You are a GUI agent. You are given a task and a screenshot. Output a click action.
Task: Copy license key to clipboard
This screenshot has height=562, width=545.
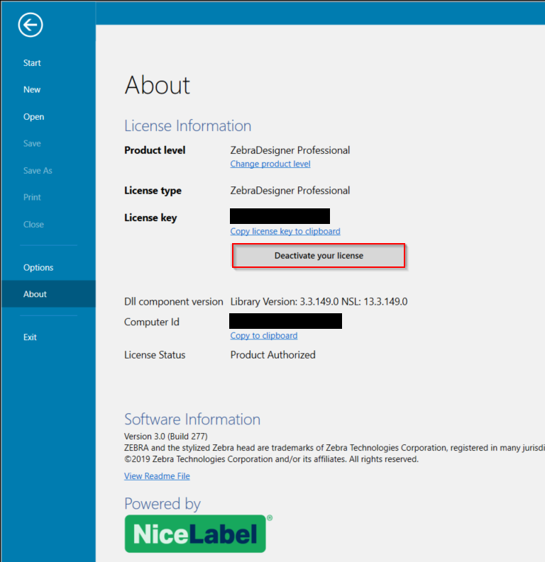(x=285, y=231)
